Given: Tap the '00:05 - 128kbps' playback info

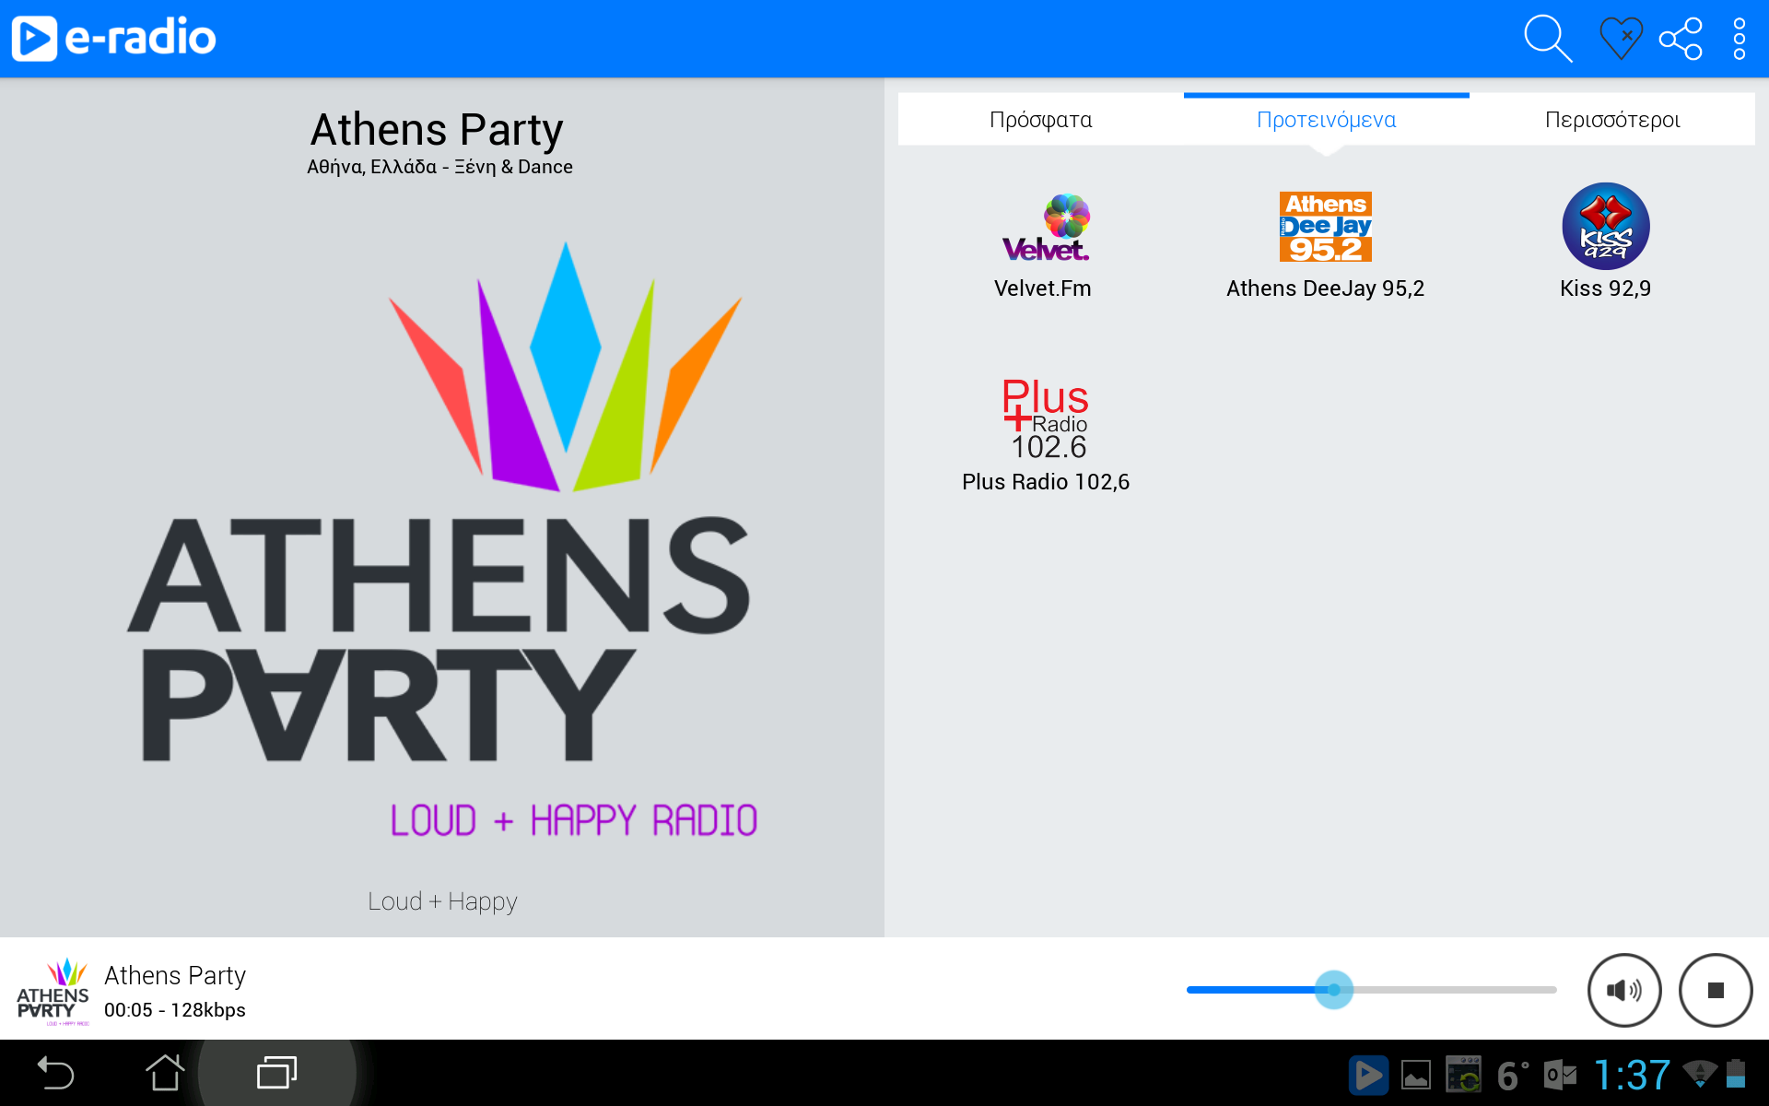Looking at the screenshot, I should point(175,1010).
